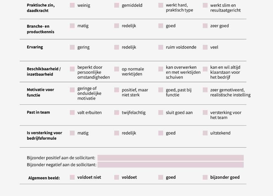The image size is (273, 196).
Task: Tick 'gering' checkbox for Ervaring
Action: click(x=72, y=47)
